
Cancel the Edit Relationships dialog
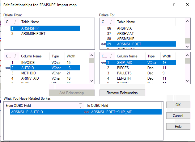click(178, 115)
